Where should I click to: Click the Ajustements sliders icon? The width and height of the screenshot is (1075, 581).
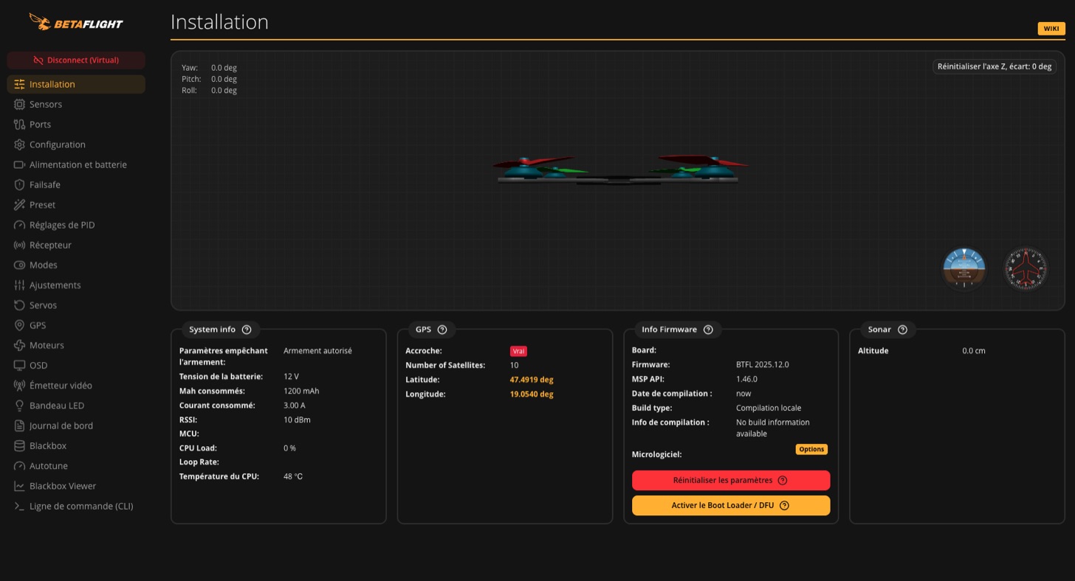pyautogui.click(x=19, y=285)
